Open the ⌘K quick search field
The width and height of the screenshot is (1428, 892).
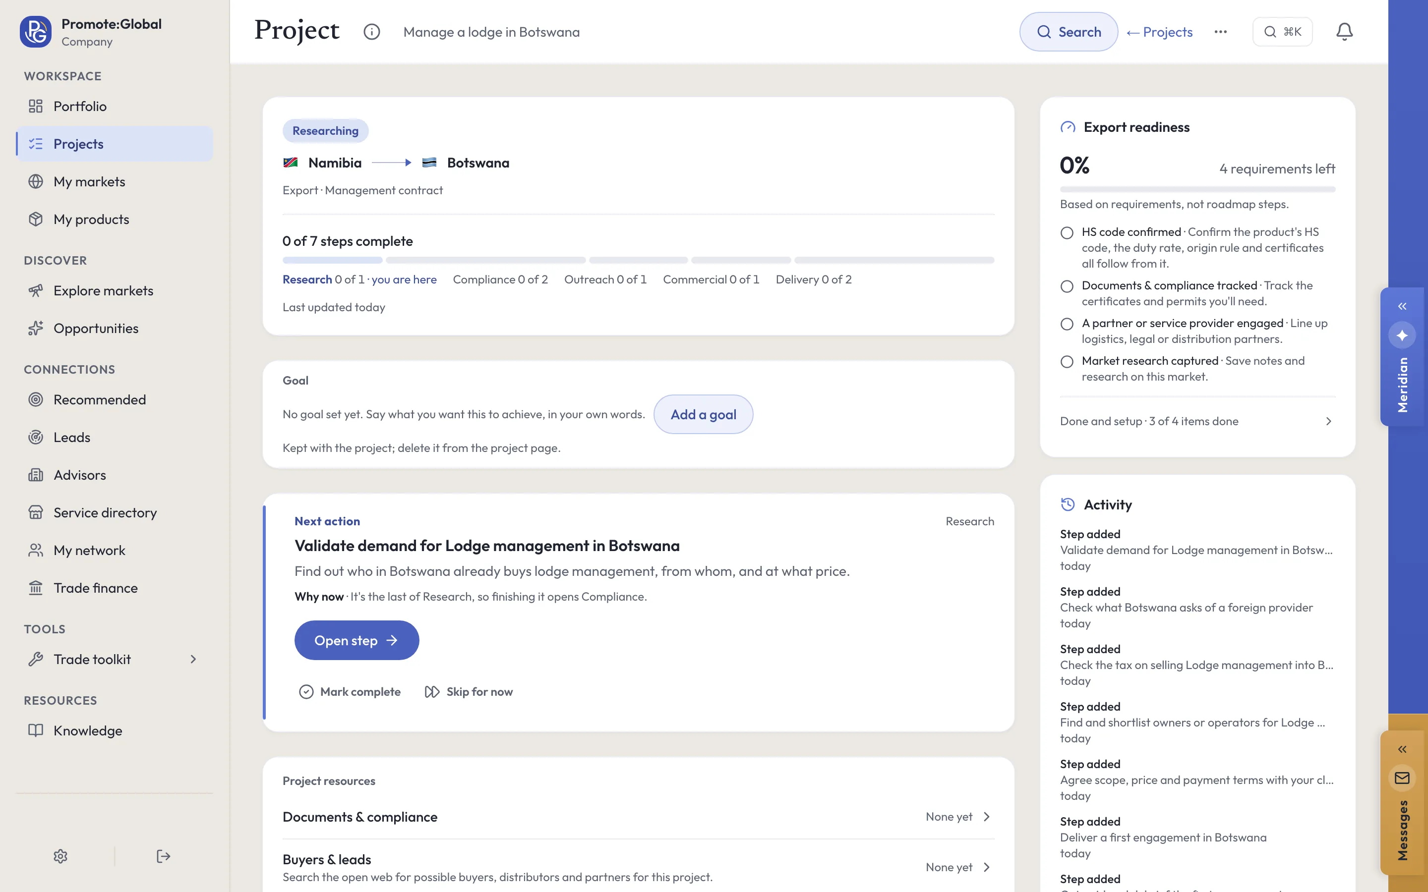click(x=1282, y=32)
